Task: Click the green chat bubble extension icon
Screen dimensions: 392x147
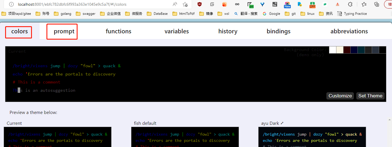Action: 325,4
